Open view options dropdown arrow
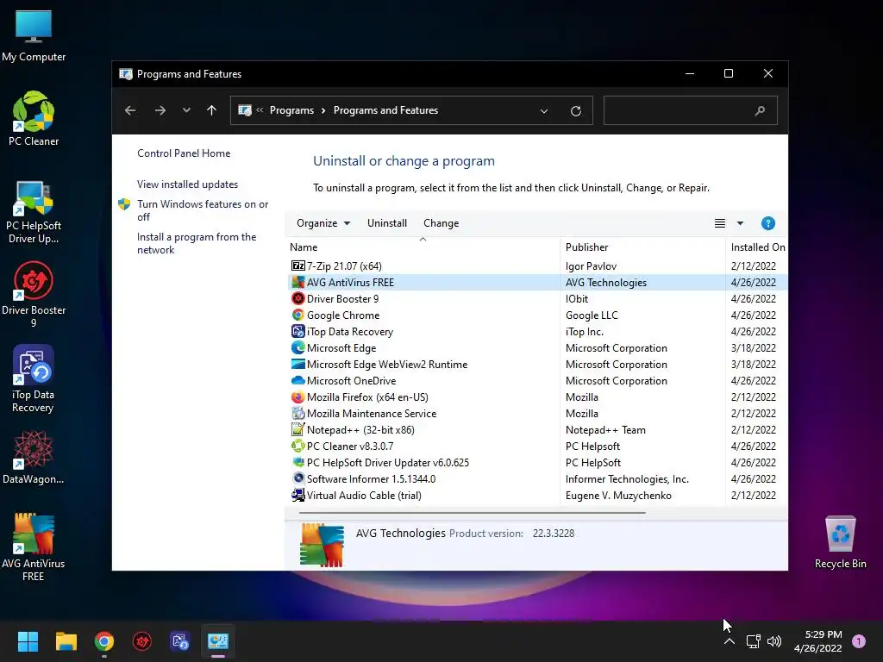 pos(740,223)
